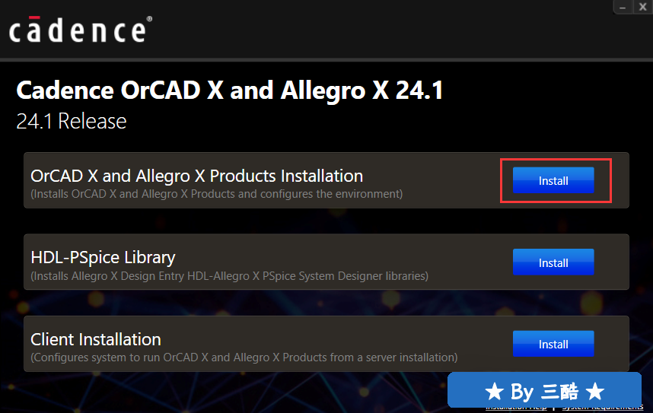Select the OrCAD X and Allegro X Products Installation title
Image resolution: width=653 pixels, height=413 pixels.
point(196,176)
